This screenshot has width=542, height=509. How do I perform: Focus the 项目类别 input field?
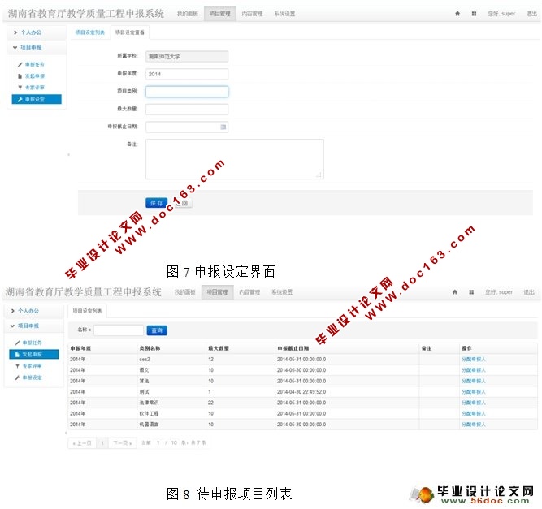tap(187, 92)
